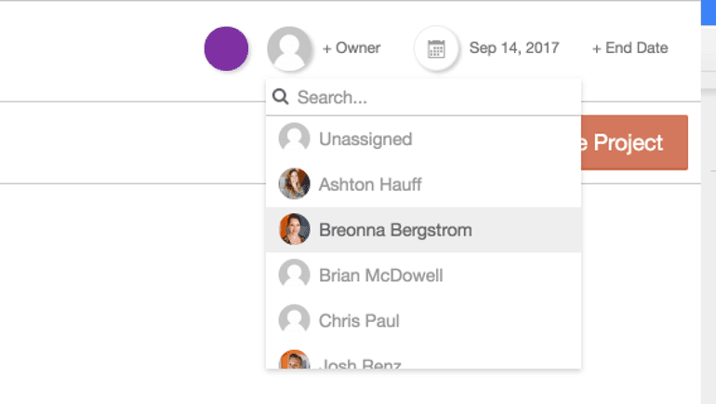Click the Unassigned avatar icon
Image resolution: width=716 pixels, height=404 pixels.
pos(294,139)
